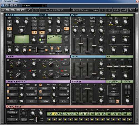Open Arp rate 1/16 dropdown
Image resolution: width=139 pixels, height=125 pixels.
pyautogui.click(x=24, y=120)
